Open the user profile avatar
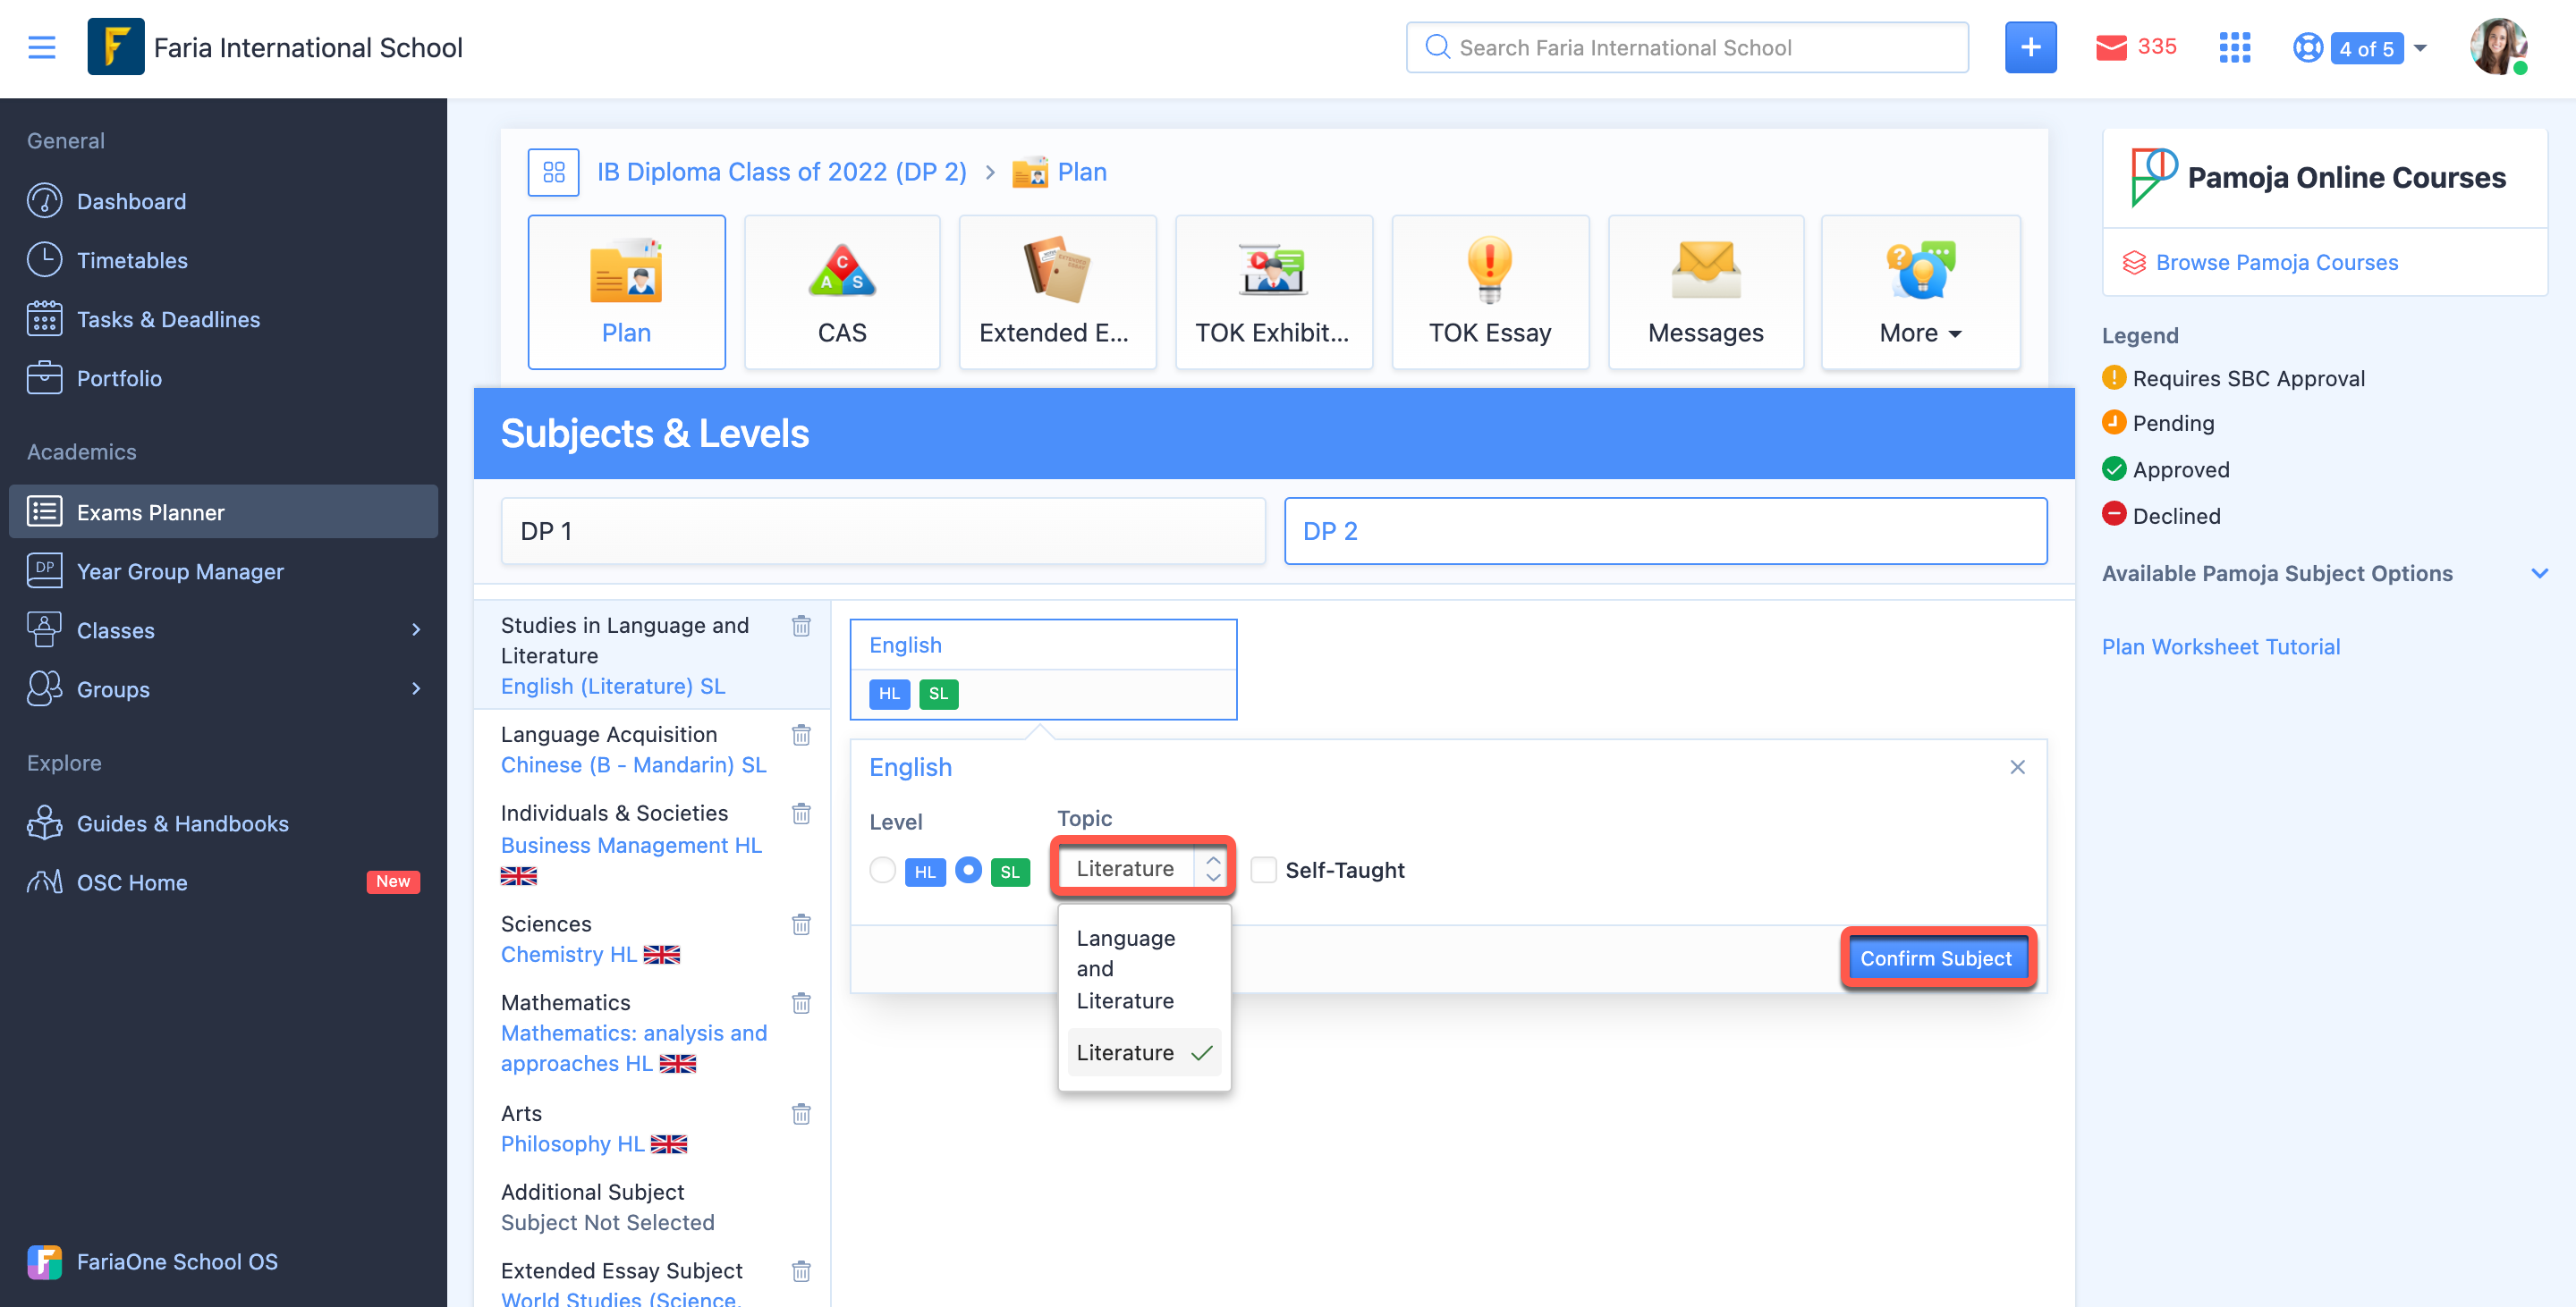This screenshot has height=1307, width=2576. [2498, 47]
